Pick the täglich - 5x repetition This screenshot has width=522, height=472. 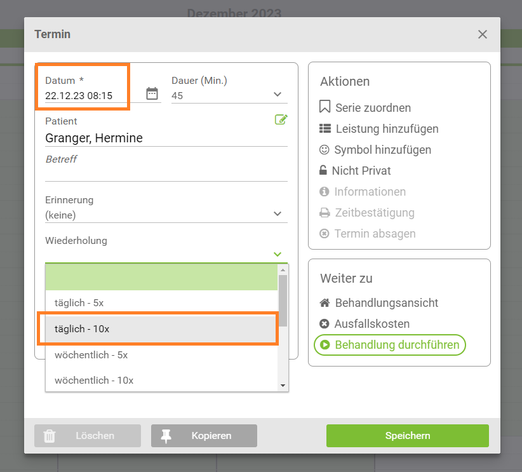pos(161,303)
